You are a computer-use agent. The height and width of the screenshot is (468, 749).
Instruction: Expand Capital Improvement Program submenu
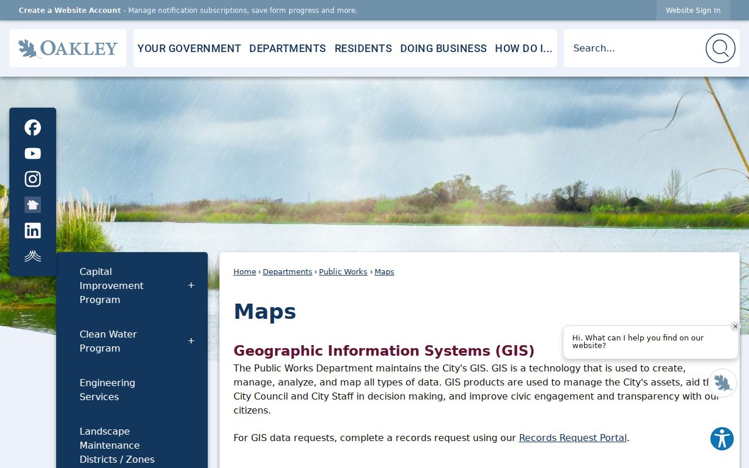tap(191, 285)
